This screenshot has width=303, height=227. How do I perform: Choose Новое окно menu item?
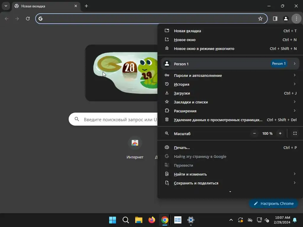(x=230, y=40)
